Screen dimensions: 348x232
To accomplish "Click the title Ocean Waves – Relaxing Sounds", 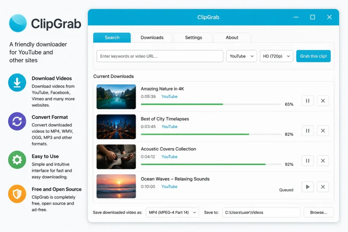I will coord(175,179).
